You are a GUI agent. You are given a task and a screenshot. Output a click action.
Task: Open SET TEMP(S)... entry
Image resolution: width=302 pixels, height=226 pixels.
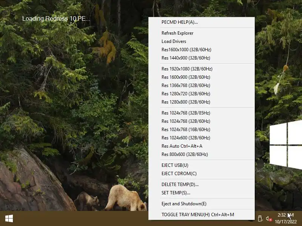(x=202, y=192)
